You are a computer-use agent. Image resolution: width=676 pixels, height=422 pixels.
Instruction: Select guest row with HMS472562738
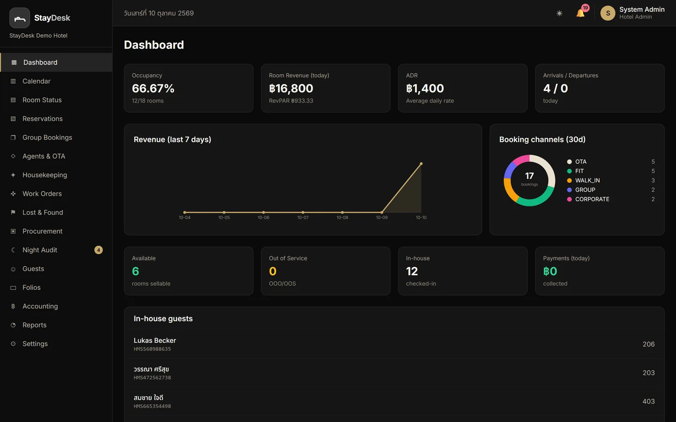pos(394,373)
